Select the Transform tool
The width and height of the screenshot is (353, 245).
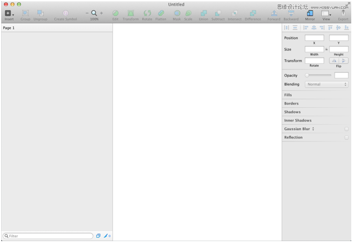tap(131, 13)
